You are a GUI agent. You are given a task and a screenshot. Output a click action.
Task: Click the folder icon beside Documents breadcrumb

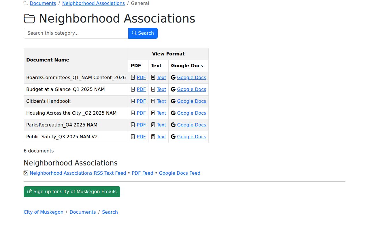pos(26,3)
